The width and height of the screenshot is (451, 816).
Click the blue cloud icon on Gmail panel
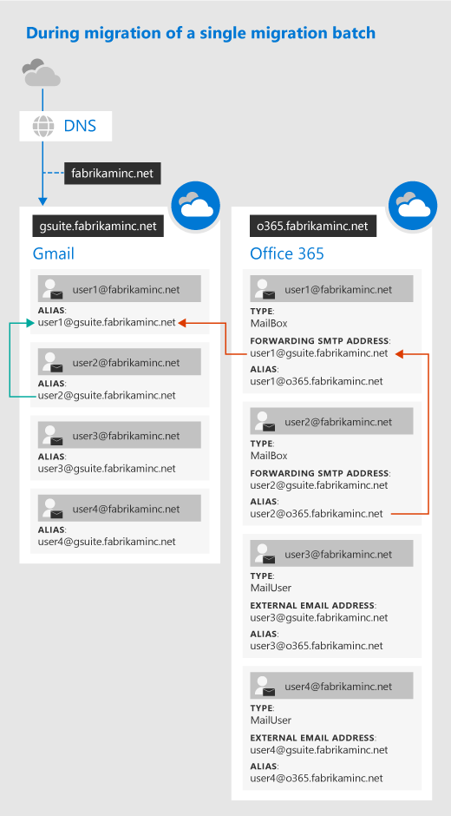pyautogui.click(x=196, y=206)
